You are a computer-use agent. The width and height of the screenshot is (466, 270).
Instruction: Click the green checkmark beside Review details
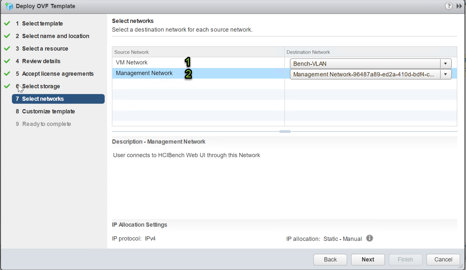pyautogui.click(x=7, y=61)
